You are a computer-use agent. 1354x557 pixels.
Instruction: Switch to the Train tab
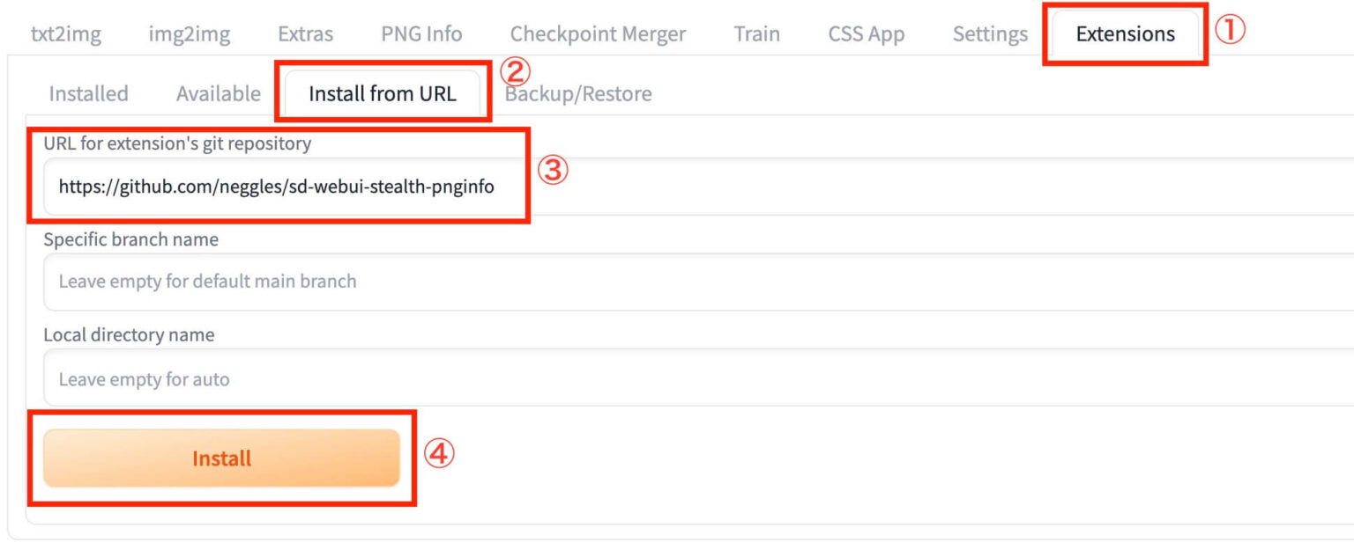click(x=756, y=34)
